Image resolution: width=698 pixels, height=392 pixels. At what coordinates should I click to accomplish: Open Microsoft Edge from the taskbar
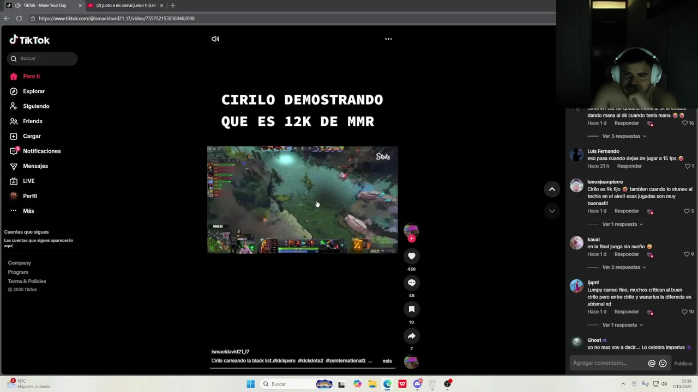(387, 384)
